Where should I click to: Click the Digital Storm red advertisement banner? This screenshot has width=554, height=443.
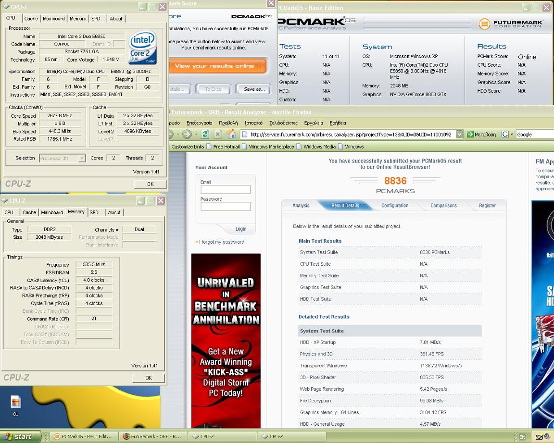226,341
